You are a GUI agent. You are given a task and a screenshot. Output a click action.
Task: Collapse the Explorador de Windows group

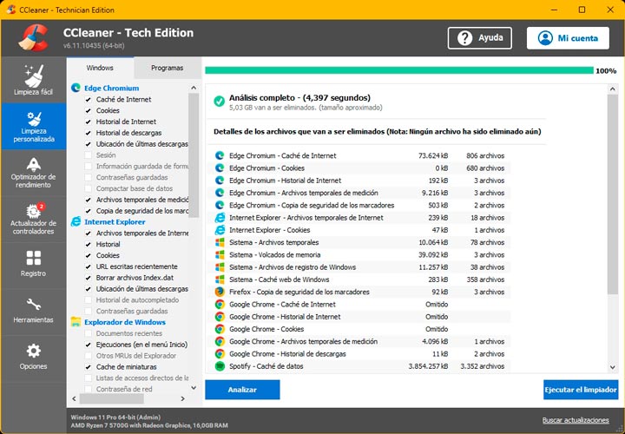click(x=125, y=322)
